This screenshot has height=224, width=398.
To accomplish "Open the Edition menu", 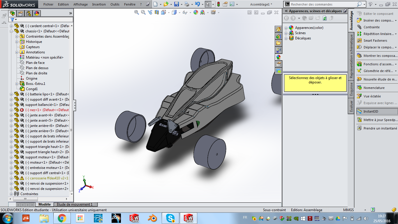I will [x=63, y=4].
